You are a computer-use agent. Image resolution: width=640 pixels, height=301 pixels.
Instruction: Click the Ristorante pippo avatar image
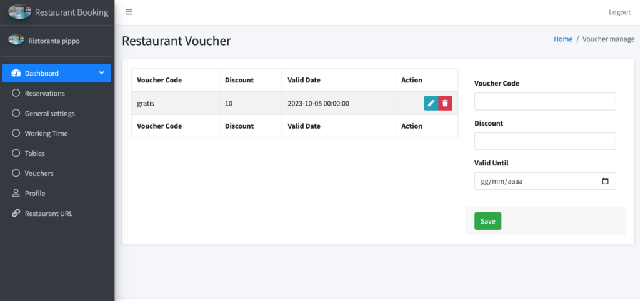coord(16,41)
